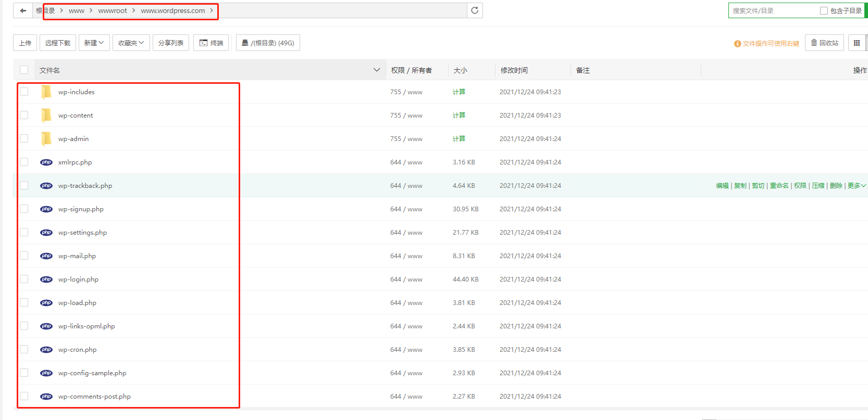868x420 pixels.
Task: Go to wwwroot in breadcrumb path
Action: point(113,10)
